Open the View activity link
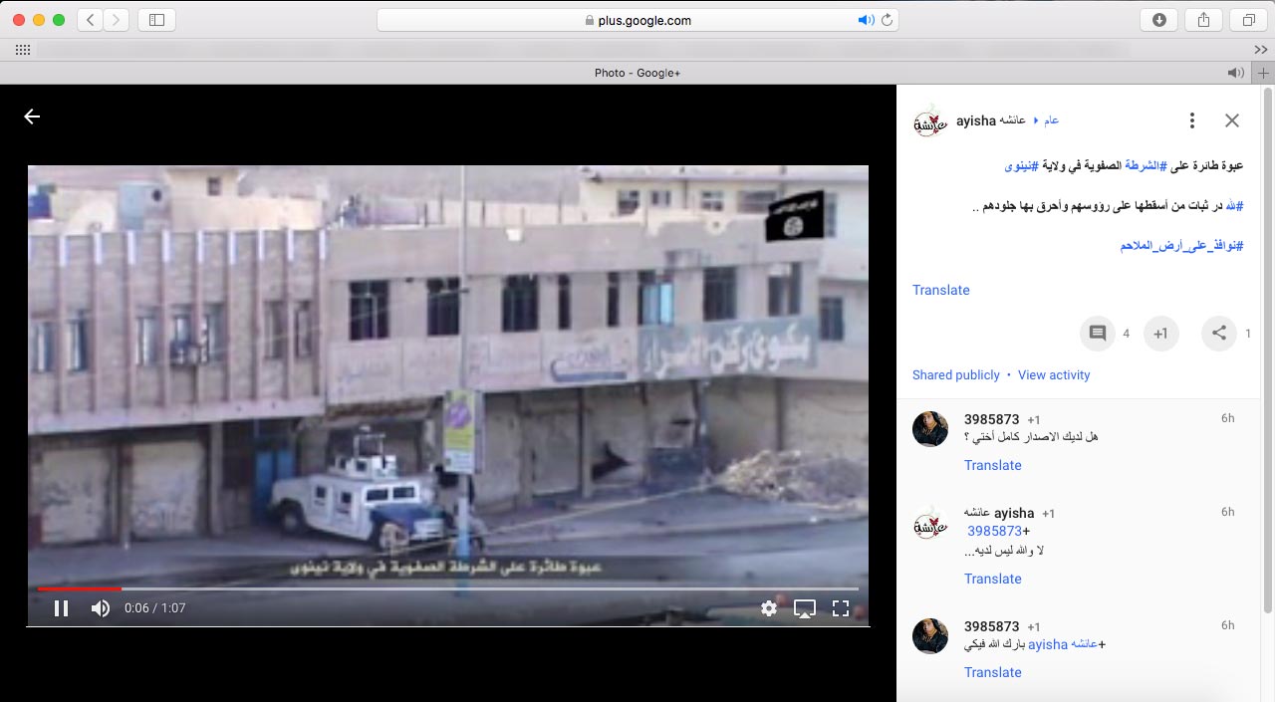The height and width of the screenshot is (702, 1275). click(x=1054, y=375)
